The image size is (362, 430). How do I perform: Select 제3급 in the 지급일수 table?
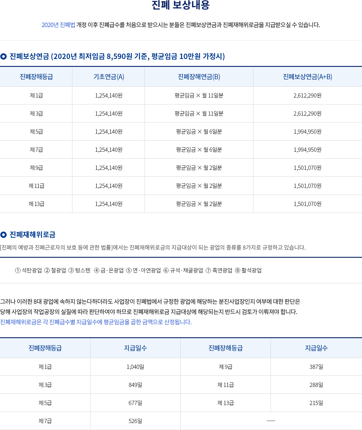click(x=45, y=385)
